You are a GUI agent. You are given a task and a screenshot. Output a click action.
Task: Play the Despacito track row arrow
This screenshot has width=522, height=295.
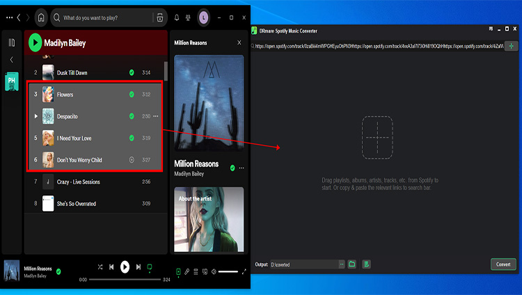(35, 116)
